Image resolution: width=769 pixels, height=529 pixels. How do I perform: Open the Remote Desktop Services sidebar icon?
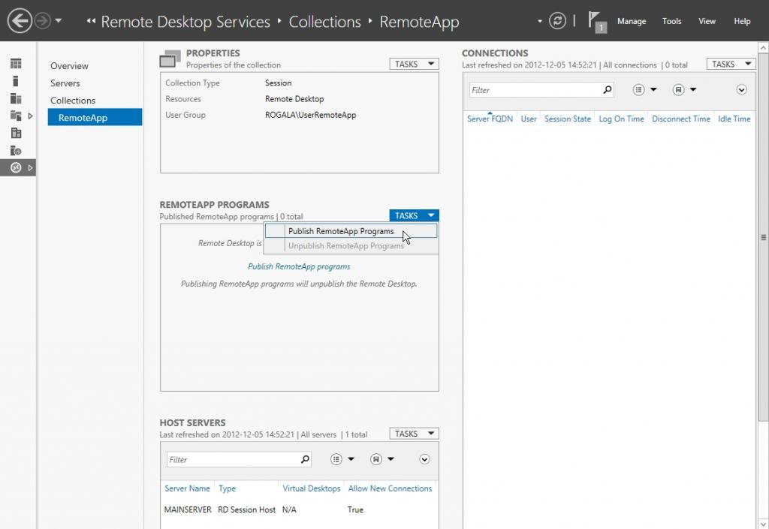[x=16, y=167]
